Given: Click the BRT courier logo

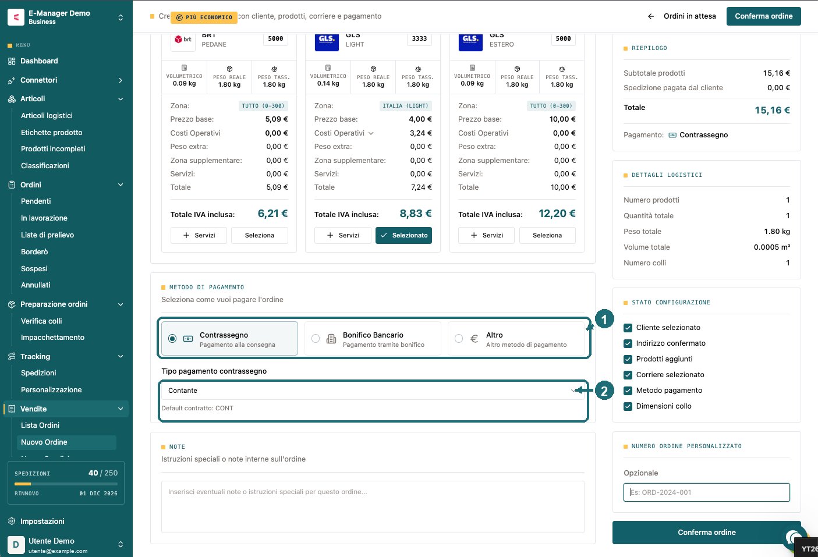Looking at the screenshot, I should click(x=183, y=40).
